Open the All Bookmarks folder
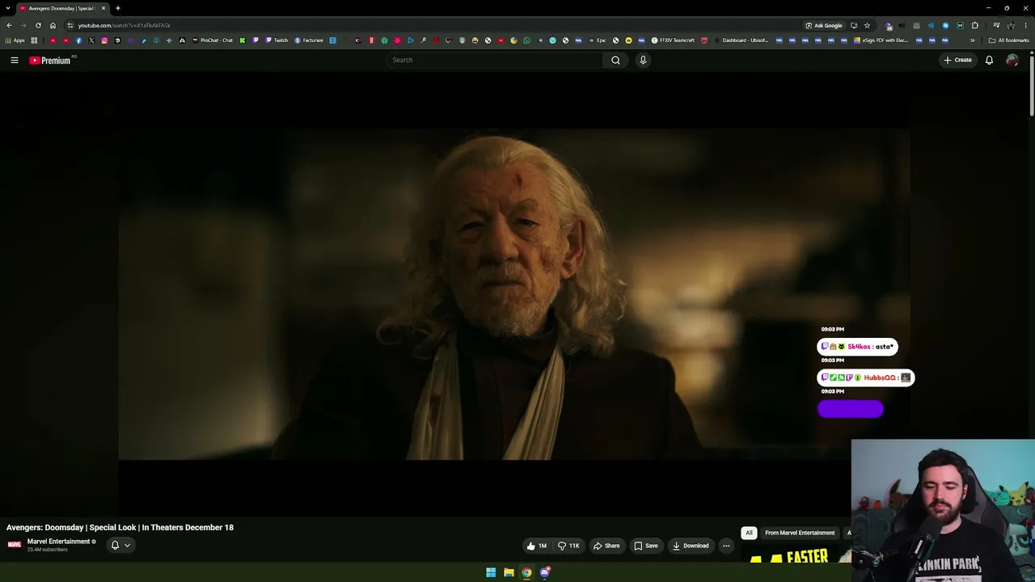The image size is (1035, 582). pyautogui.click(x=1008, y=40)
